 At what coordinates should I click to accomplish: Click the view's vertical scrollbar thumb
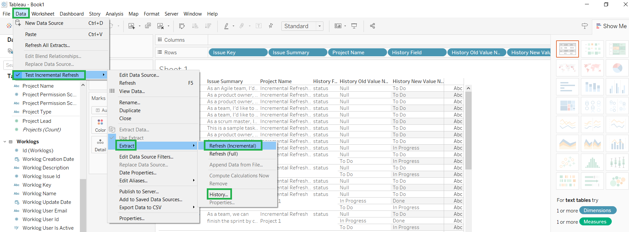click(468, 130)
